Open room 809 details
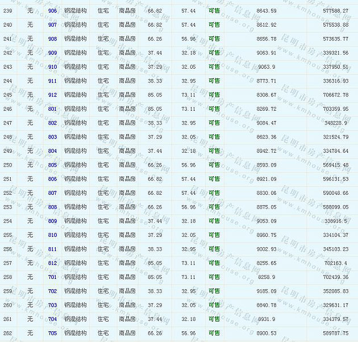 click(x=52, y=221)
